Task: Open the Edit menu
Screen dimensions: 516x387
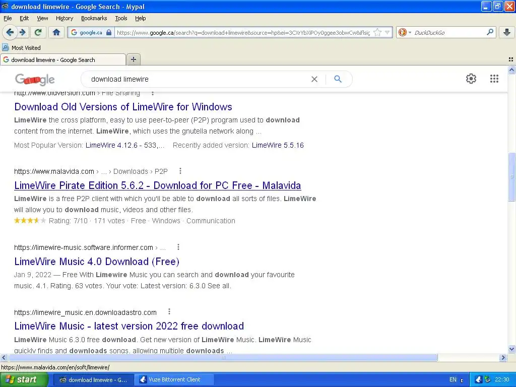Action: click(x=24, y=18)
